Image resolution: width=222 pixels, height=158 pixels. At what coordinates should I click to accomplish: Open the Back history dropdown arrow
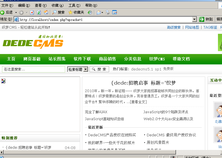(16, 13)
